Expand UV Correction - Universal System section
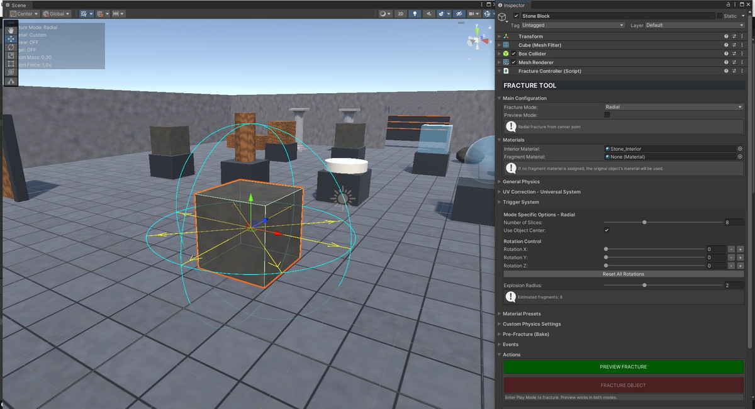 (500, 192)
